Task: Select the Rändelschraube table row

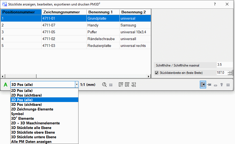Action: pyautogui.click(x=101, y=39)
